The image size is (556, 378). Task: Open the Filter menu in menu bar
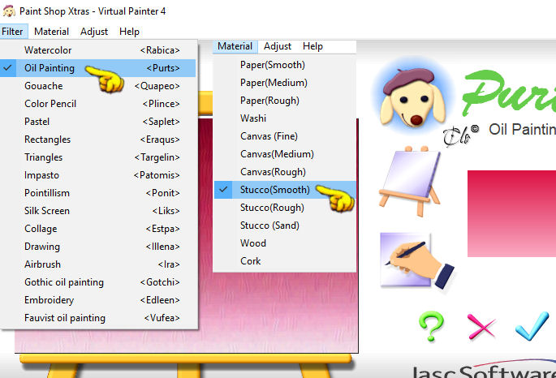point(13,32)
